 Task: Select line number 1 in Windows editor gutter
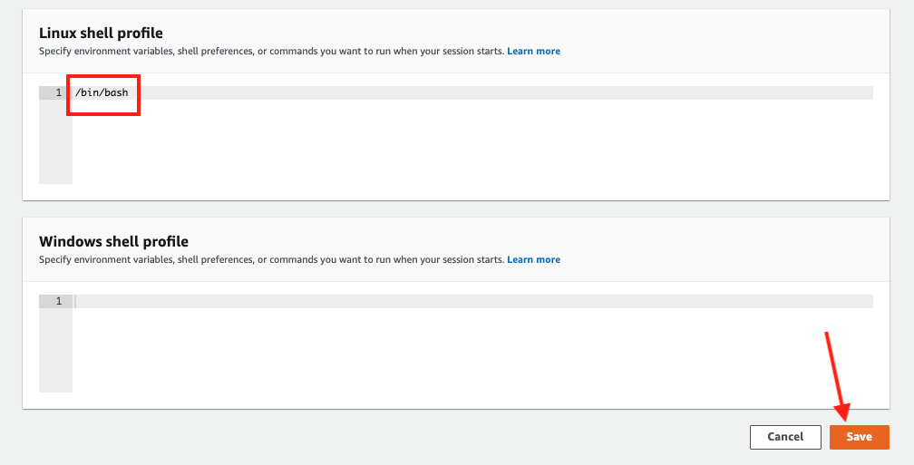click(x=59, y=301)
